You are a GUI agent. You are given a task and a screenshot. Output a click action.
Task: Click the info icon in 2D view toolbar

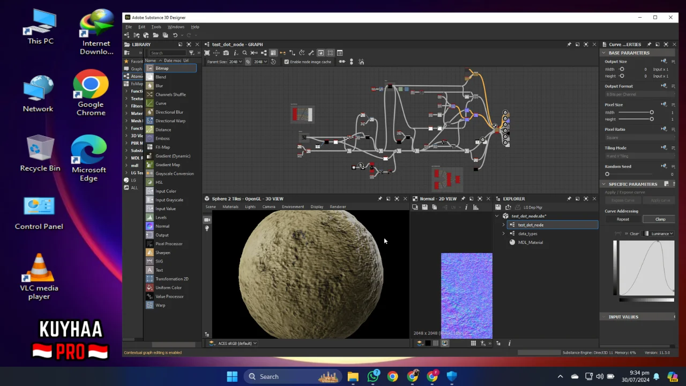click(466, 207)
